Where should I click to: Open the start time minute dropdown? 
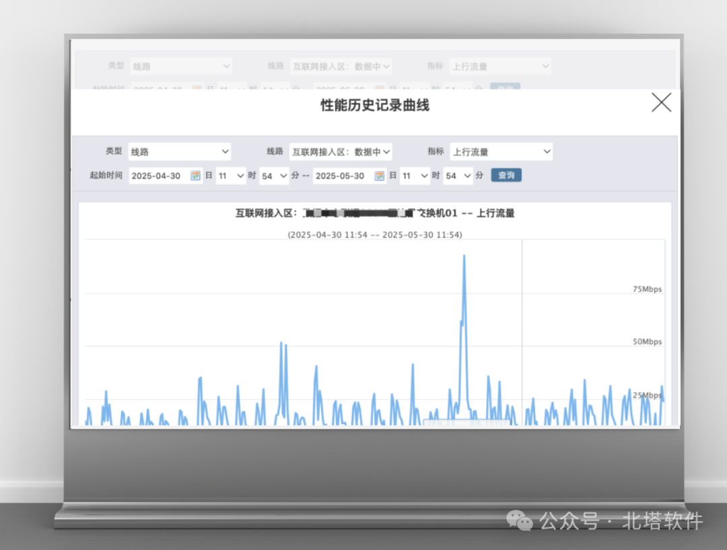coord(274,176)
